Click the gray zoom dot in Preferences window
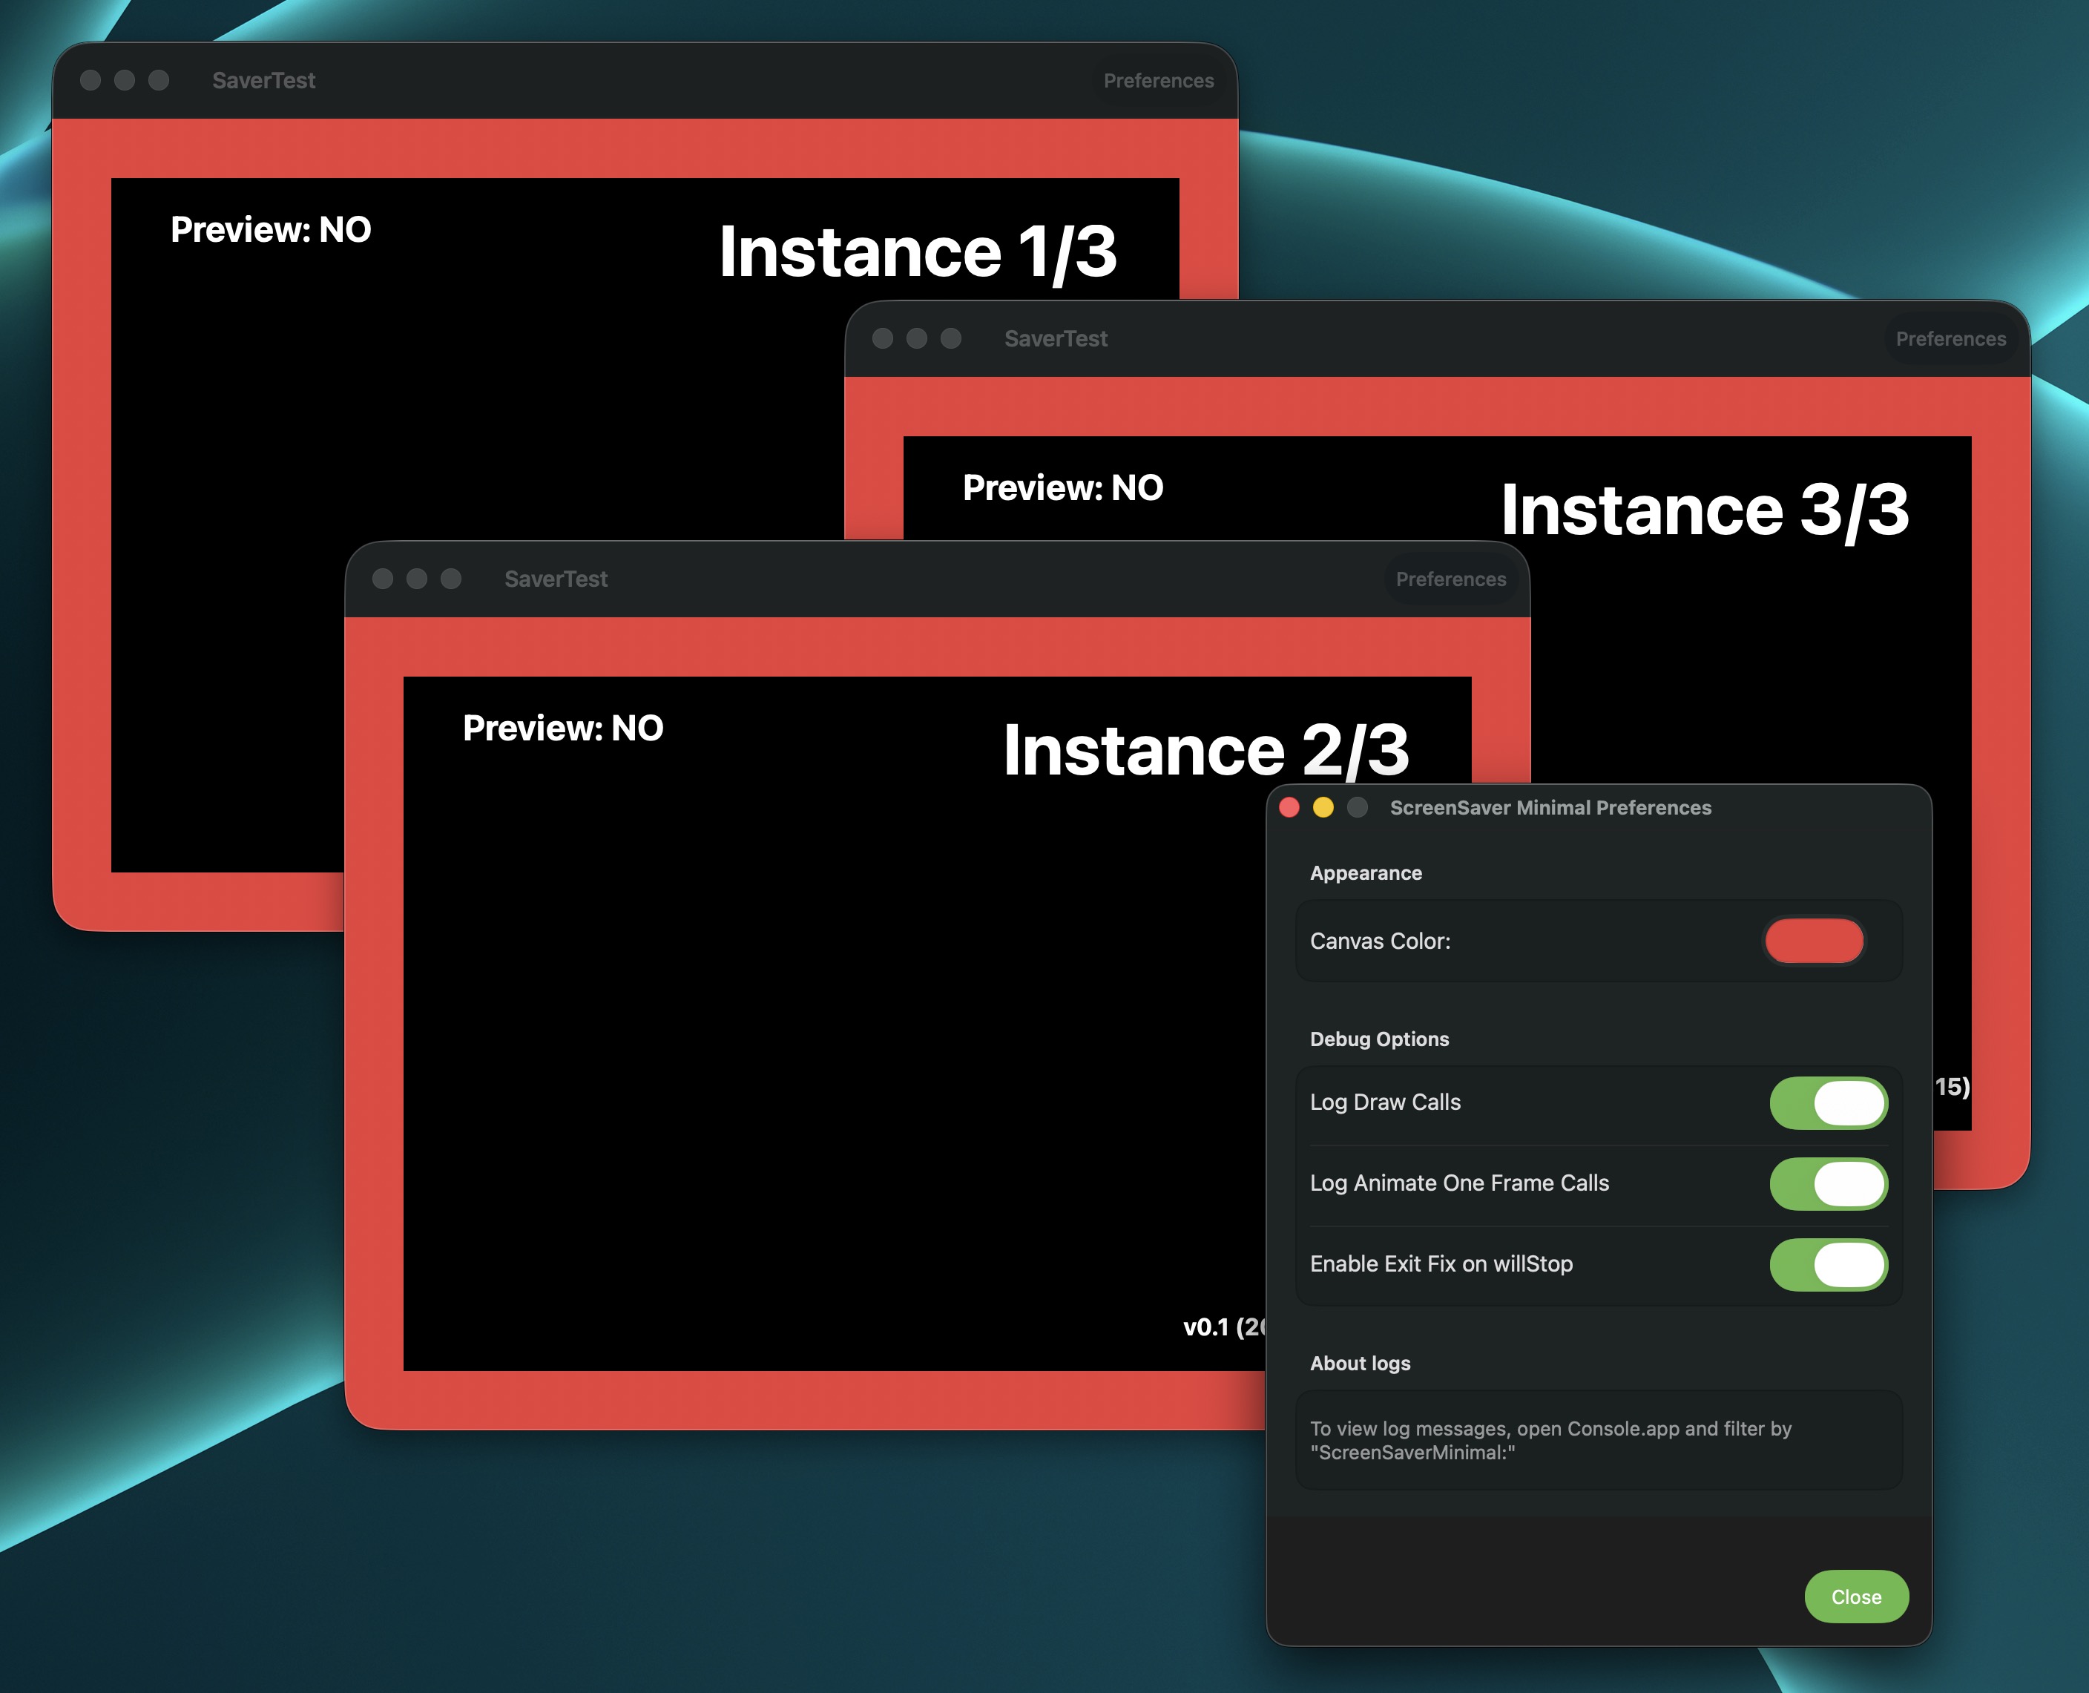Image resolution: width=2089 pixels, height=1693 pixels. tap(1358, 807)
